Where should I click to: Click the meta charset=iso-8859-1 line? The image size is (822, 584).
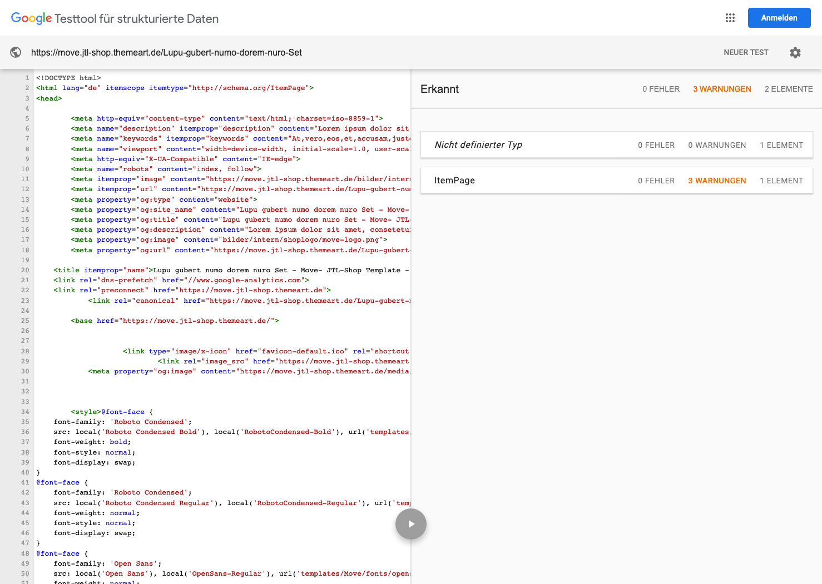(x=227, y=118)
